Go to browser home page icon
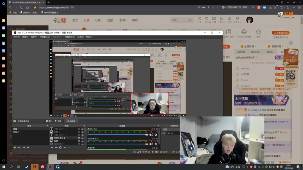 tap(27, 7)
